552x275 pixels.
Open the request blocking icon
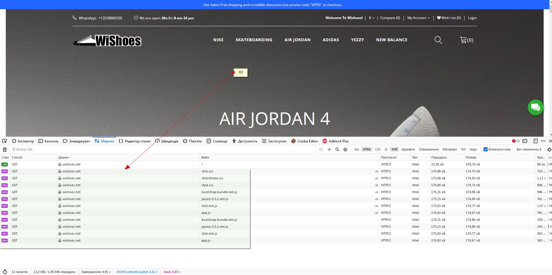345,149
